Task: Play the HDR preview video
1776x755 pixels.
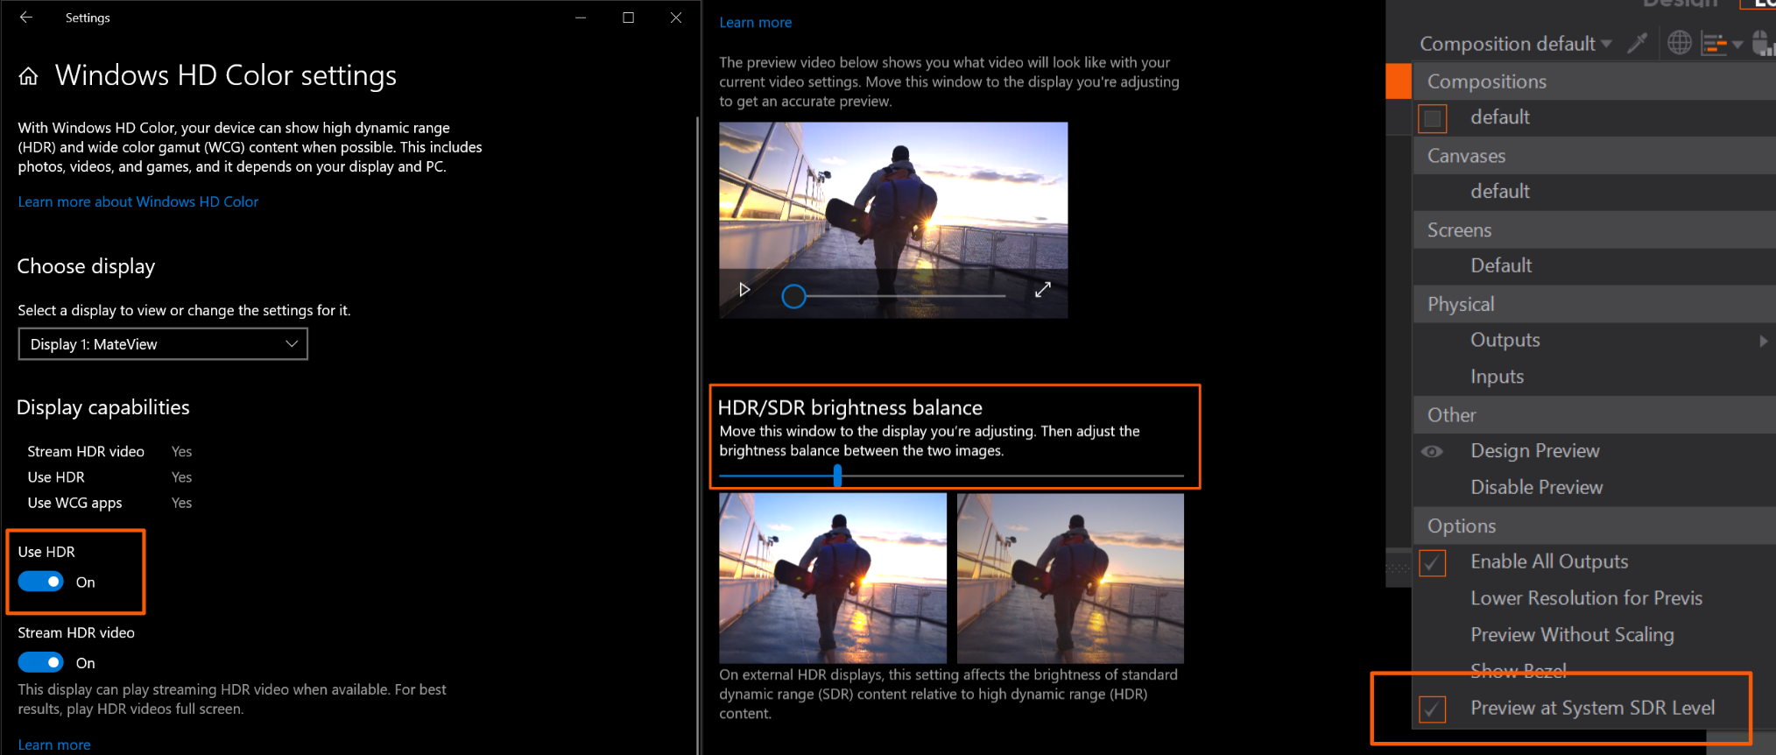Action: (x=744, y=290)
